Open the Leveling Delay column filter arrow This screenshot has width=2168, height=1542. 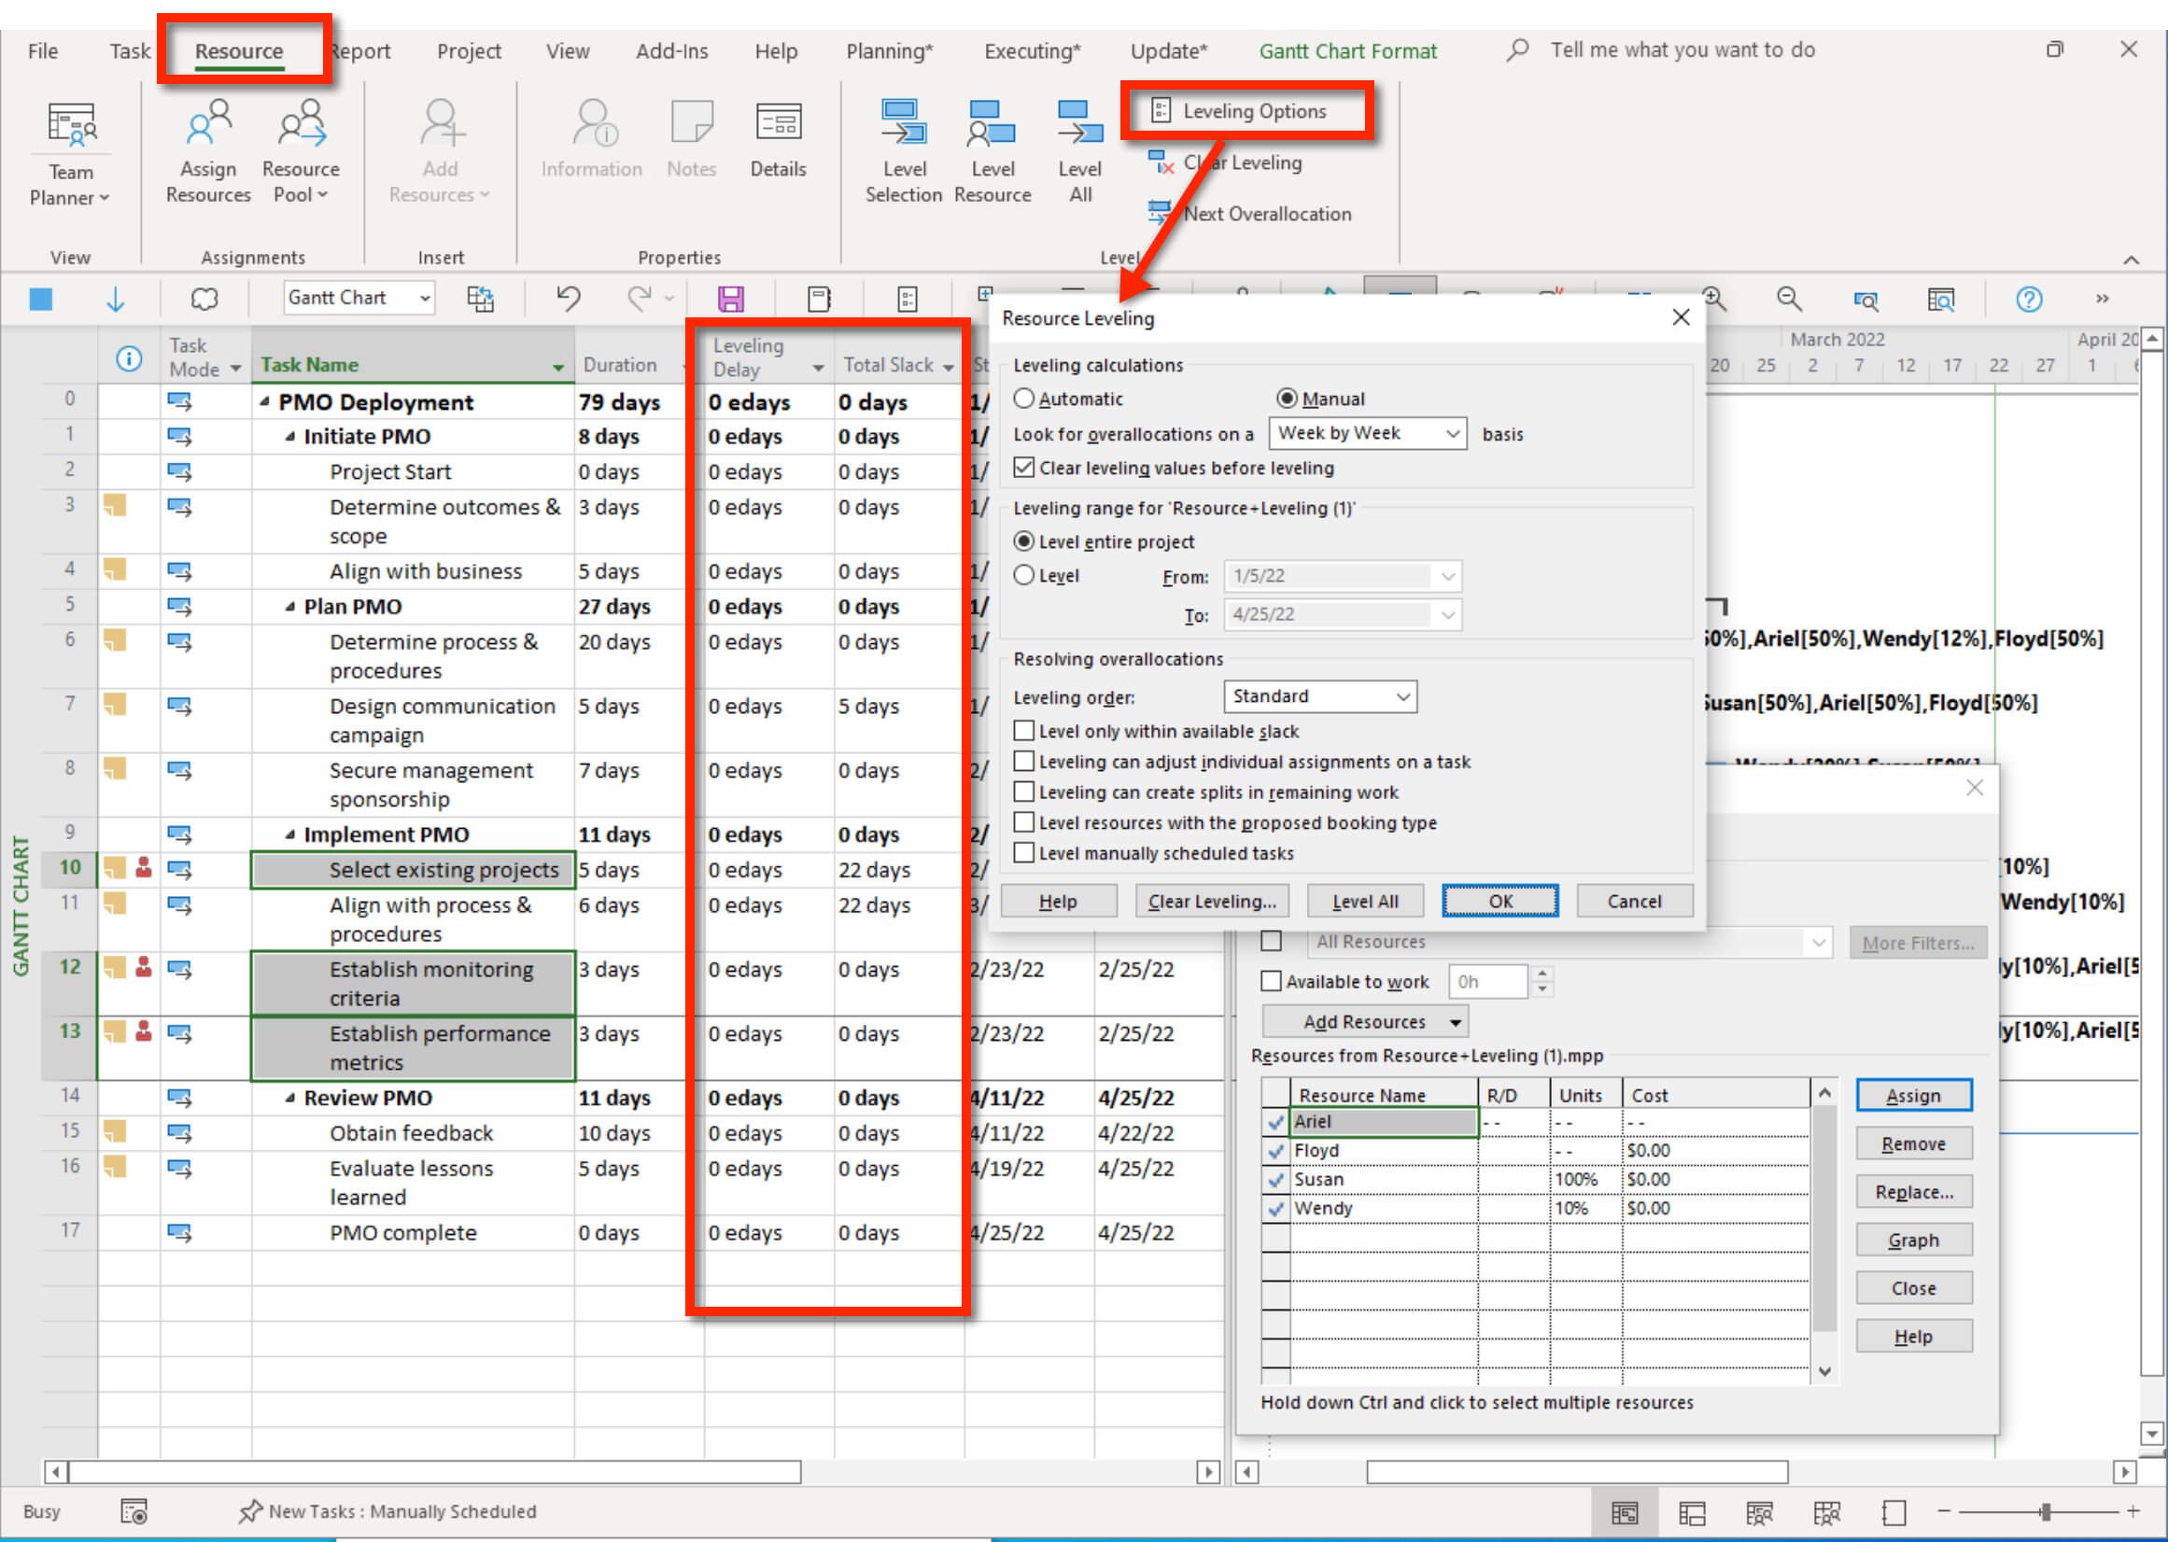819,368
